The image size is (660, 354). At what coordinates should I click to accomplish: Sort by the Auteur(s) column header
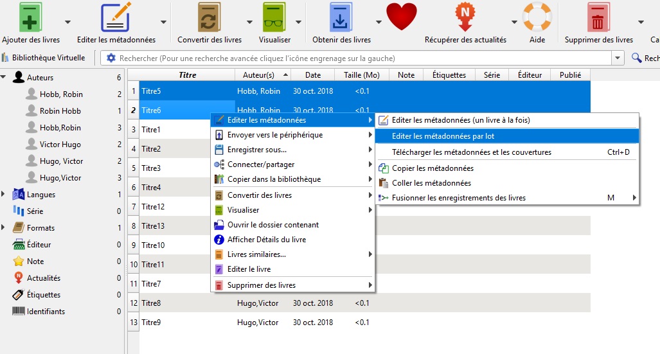pyautogui.click(x=258, y=75)
